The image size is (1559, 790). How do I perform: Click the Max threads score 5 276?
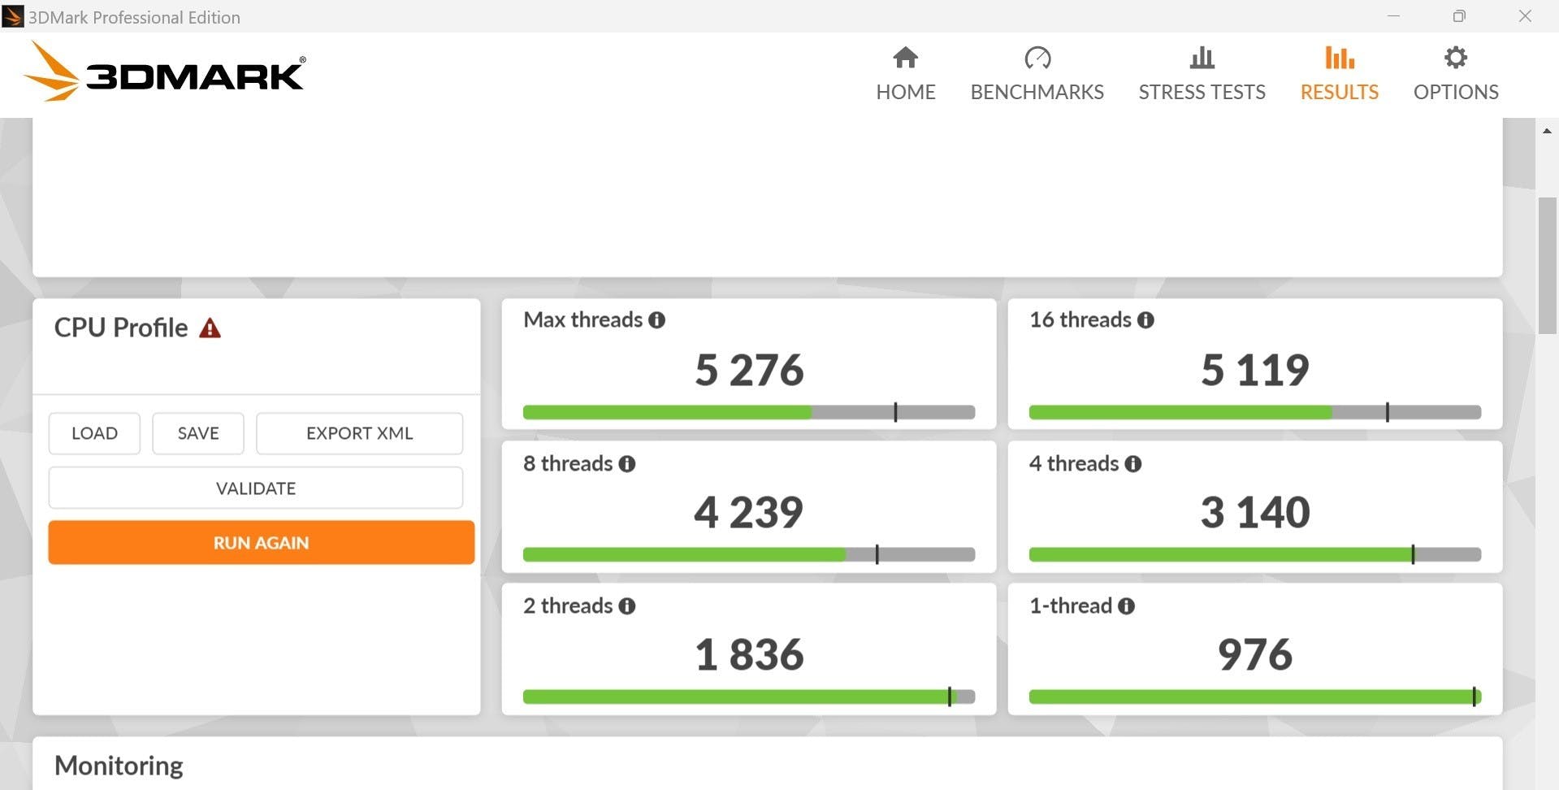click(749, 370)
